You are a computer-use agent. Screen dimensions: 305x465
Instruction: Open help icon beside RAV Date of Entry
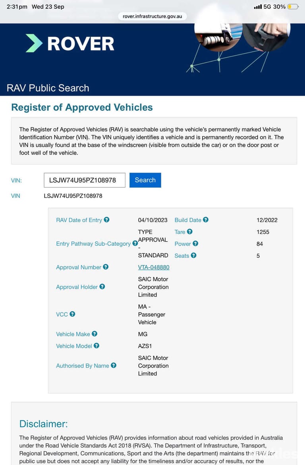coord(106,220)
